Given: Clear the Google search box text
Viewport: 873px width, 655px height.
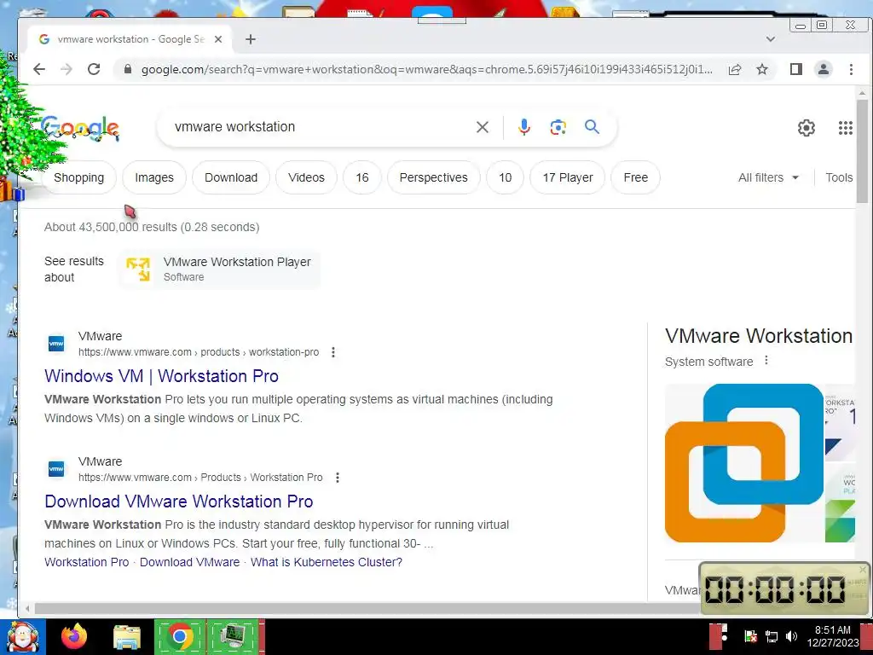Looking at the screenshot, I should 483,127.
